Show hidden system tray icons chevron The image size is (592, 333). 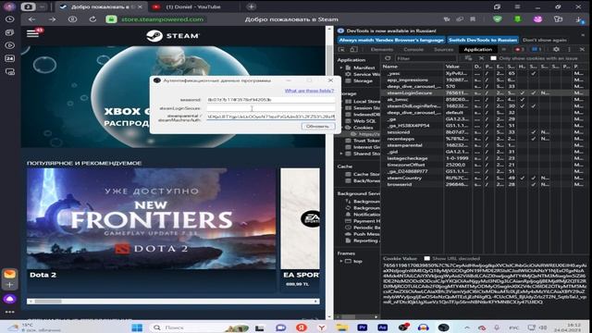point(467,327)
